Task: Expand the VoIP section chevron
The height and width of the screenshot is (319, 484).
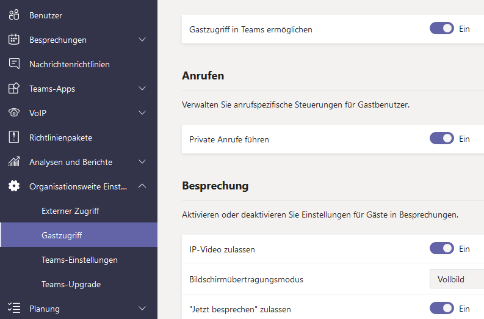Action: (142, 113)
